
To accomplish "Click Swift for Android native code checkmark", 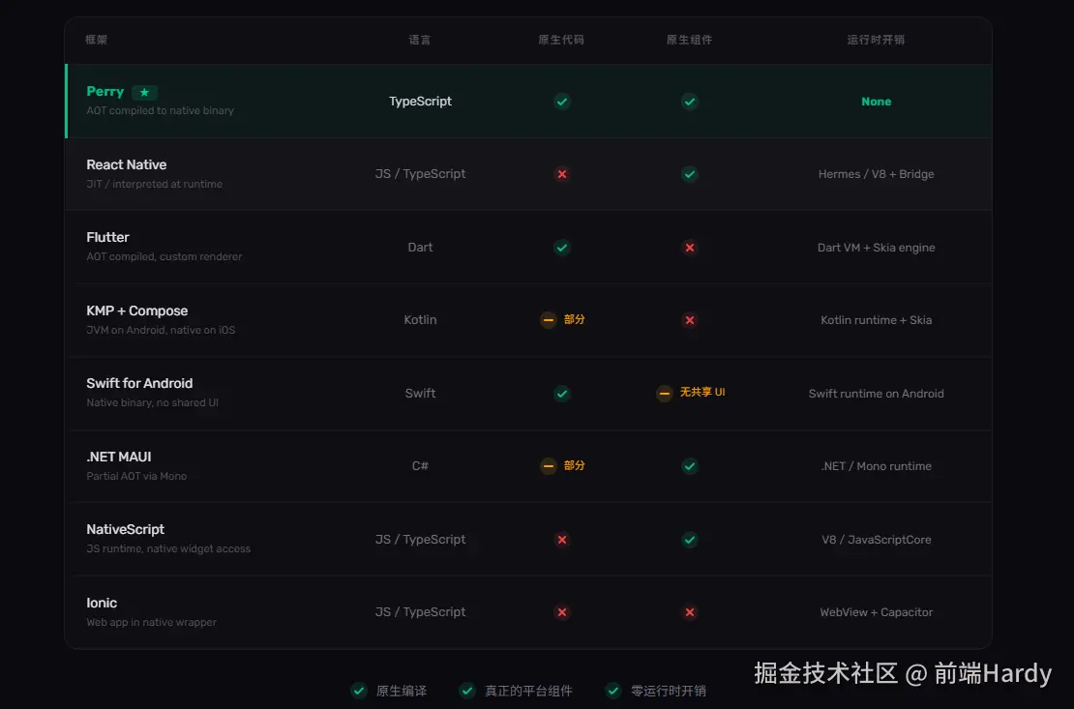I will [561, 394].
